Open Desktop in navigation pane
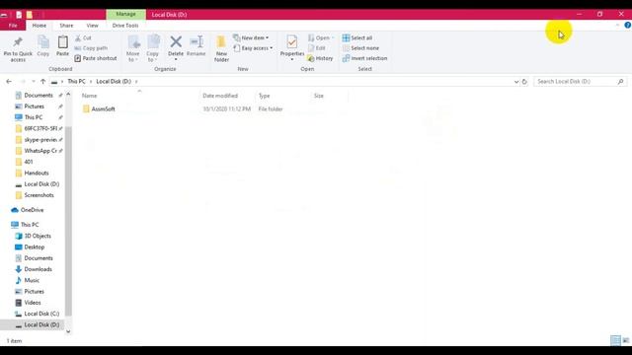This screenshot has height=355, width=632. click(x=35, y=248)
